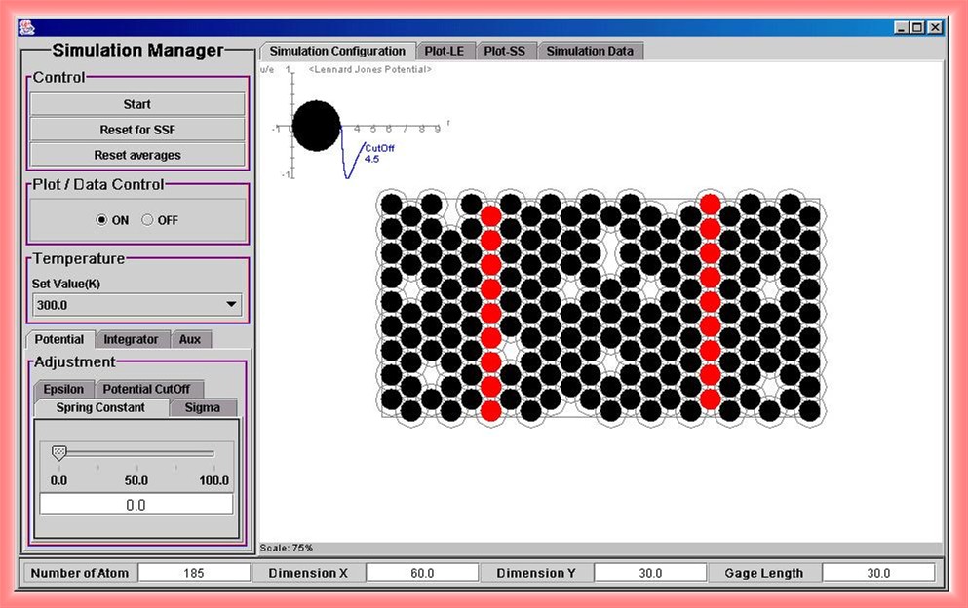Open the Aux tab
968x608 pixels.
point(190,339)
